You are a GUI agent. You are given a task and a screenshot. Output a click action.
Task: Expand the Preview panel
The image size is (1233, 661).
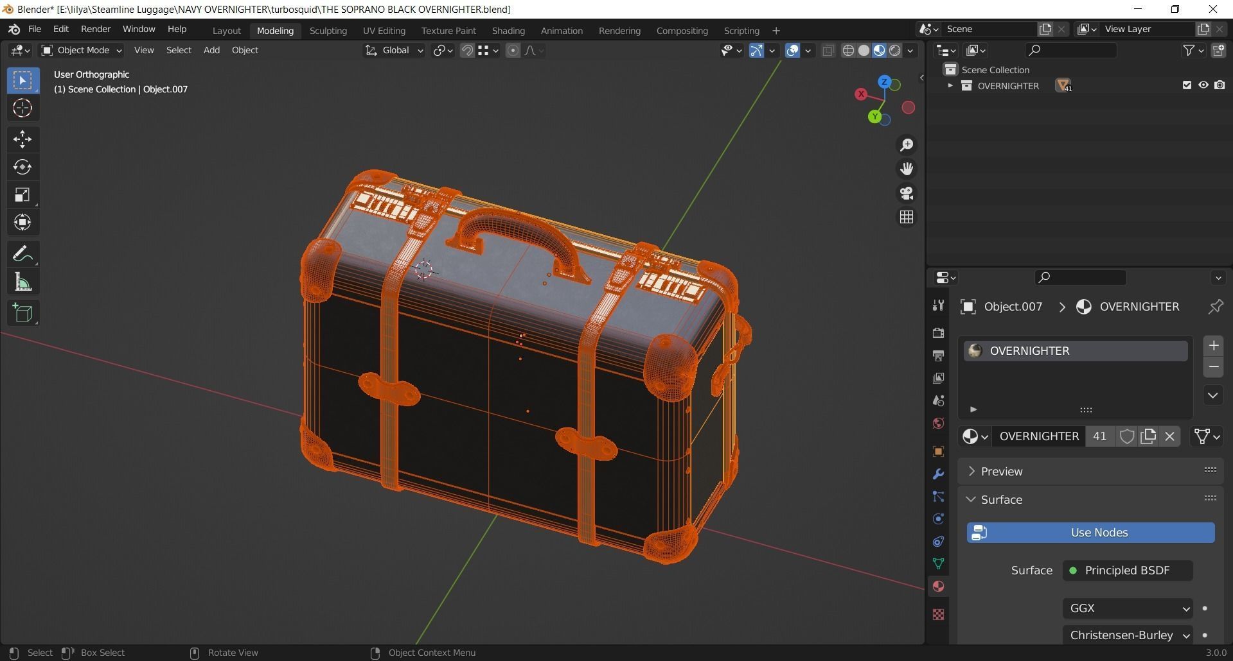(1090, 472)
